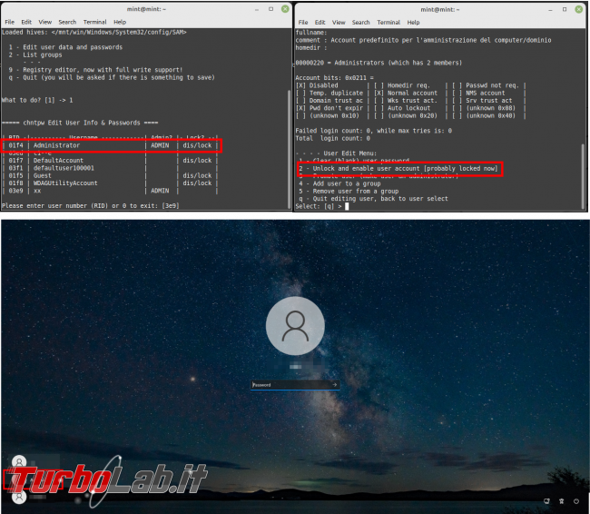The height and width of the screenshot is (514, 590).
Task: Click '[X] Disabled' account bit
Action: point(317,85)
